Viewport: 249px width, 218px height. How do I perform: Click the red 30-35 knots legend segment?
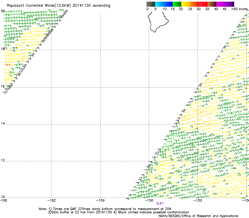[x=203, y=4]
